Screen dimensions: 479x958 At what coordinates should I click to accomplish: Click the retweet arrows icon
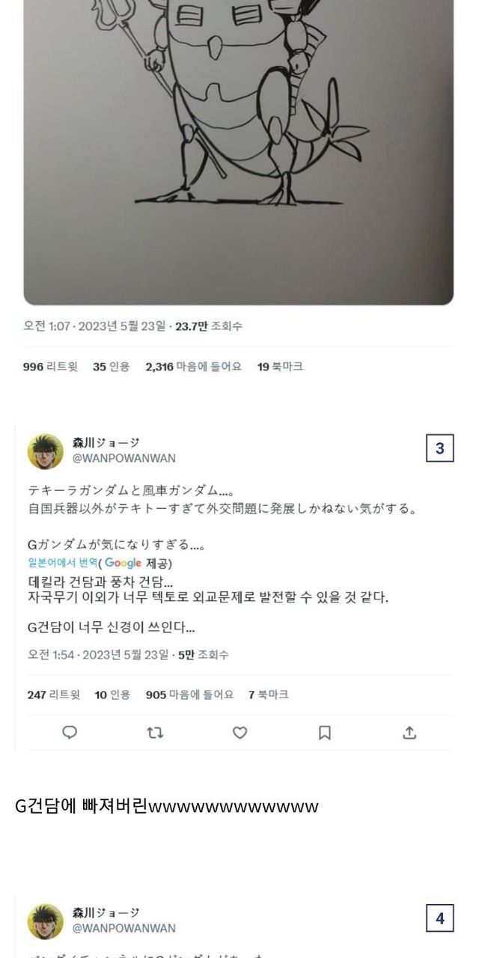[155, 733]
